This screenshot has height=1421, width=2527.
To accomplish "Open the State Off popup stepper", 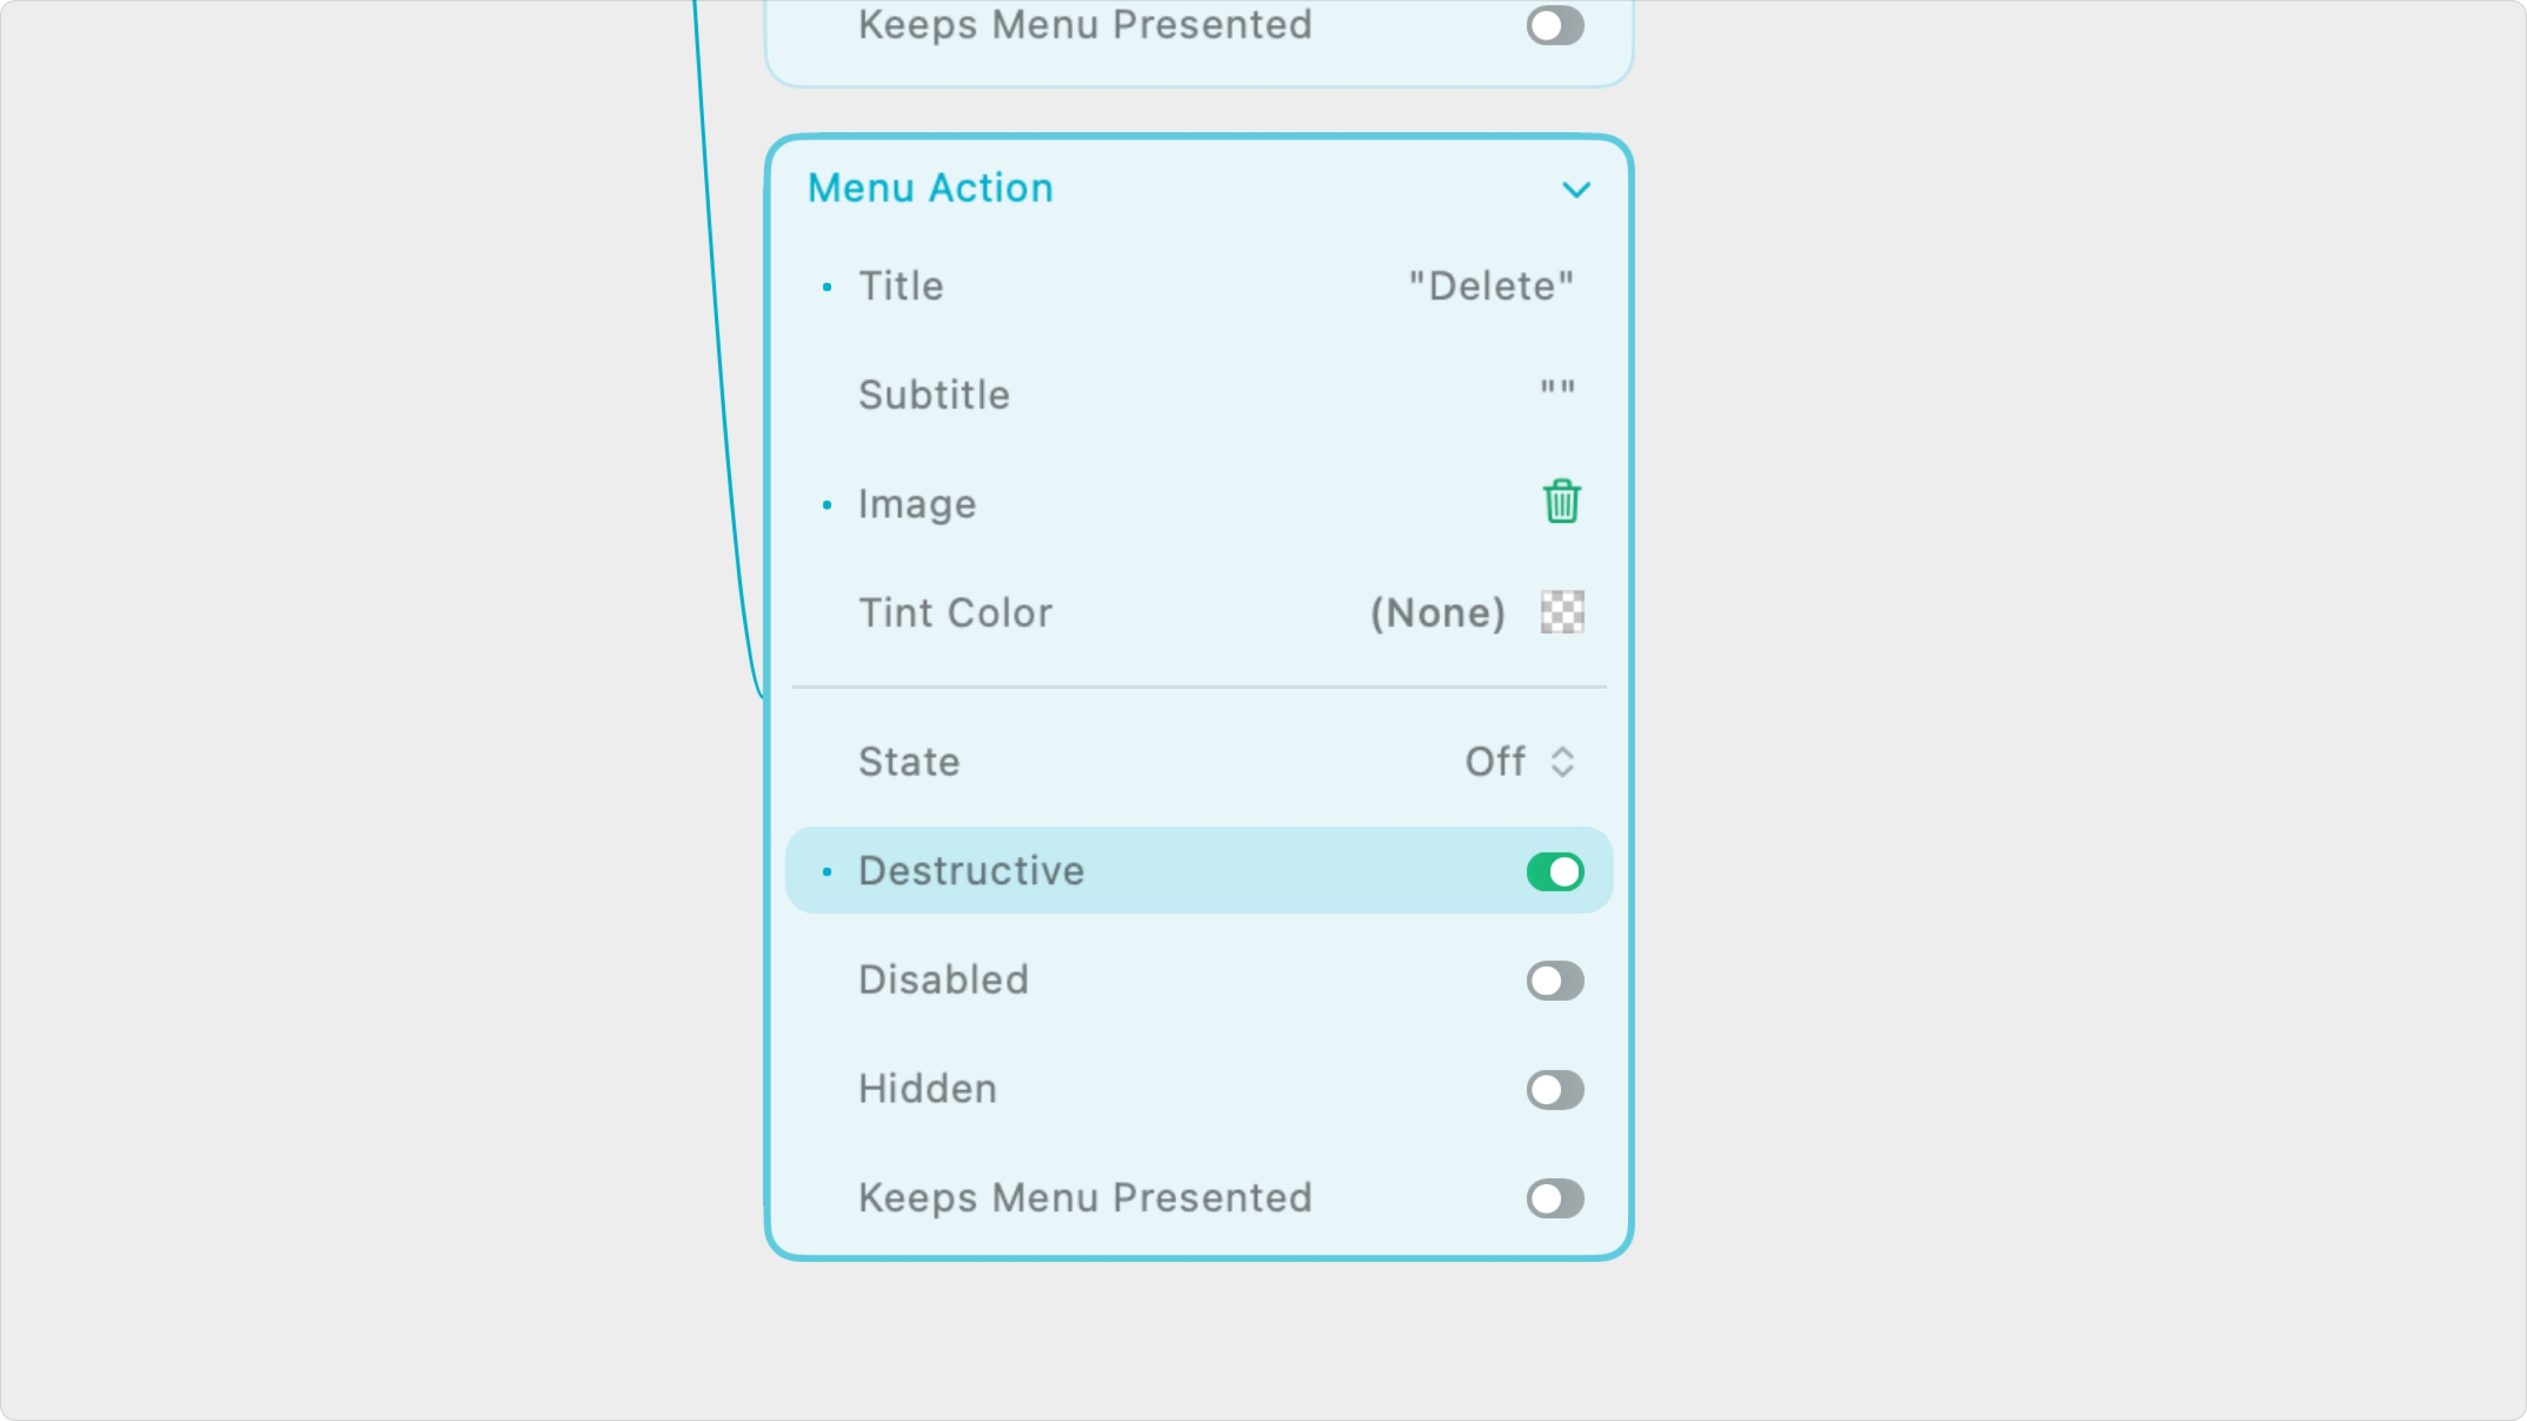I will [1562, 761].
